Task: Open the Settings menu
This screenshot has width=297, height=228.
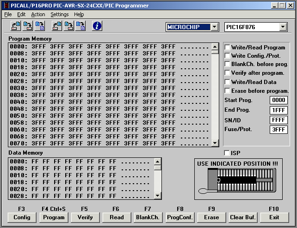Action: (60, 14)
